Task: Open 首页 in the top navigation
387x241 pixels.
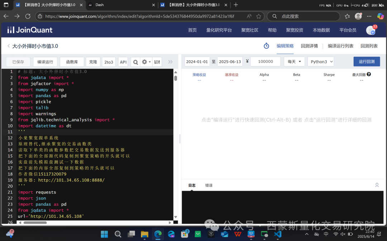Action: coord(192,30)
